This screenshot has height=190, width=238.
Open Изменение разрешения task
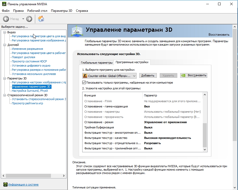(x=27, y=49)
